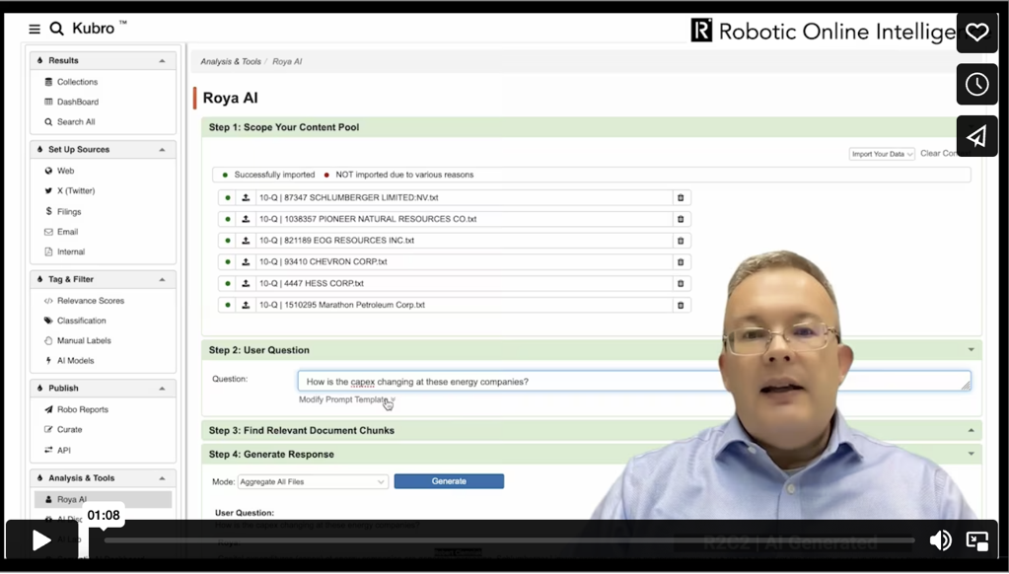
Task: Delete the EOG RESOURCES file with trash icon
Action: 681,241
